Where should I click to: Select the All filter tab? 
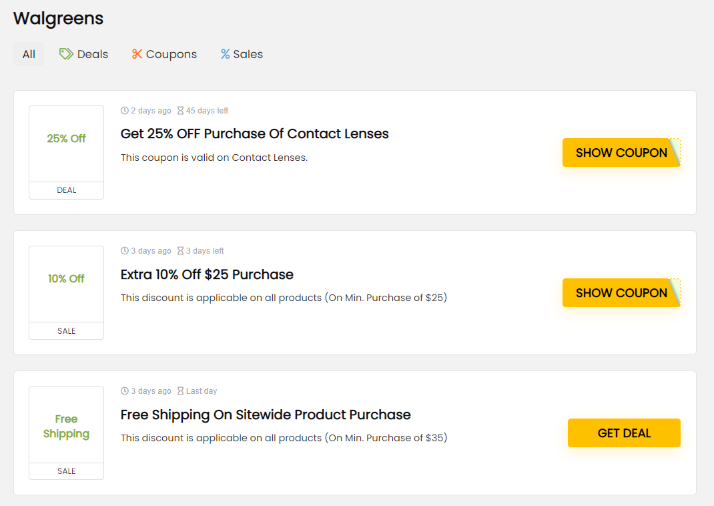29,54
